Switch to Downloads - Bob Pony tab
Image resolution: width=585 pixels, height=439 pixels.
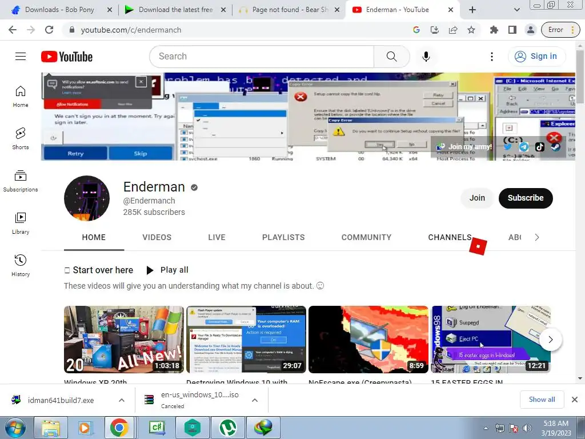59,10
